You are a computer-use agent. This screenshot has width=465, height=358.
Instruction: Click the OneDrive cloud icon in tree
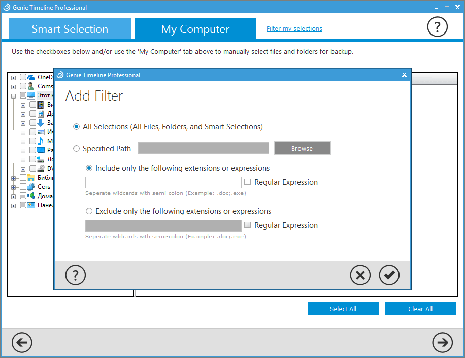tap(31, 77)
